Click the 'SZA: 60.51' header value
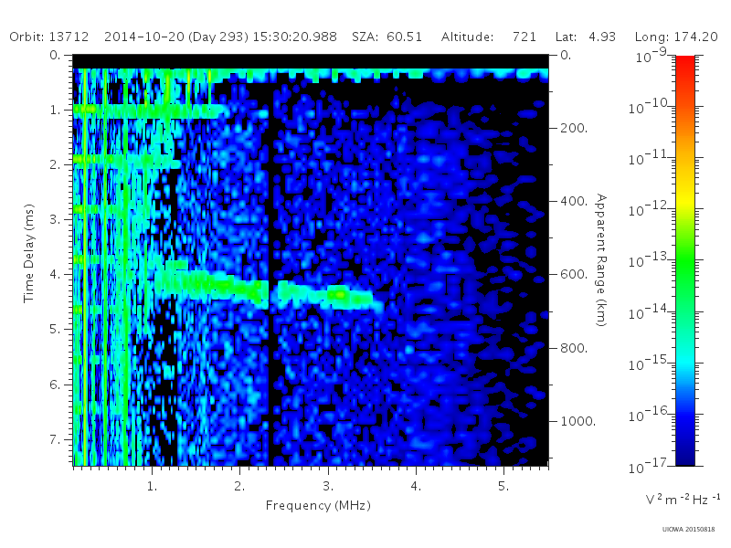Viewport: 731px width, 548px height. pyautogui.click(x=387, y=37)
